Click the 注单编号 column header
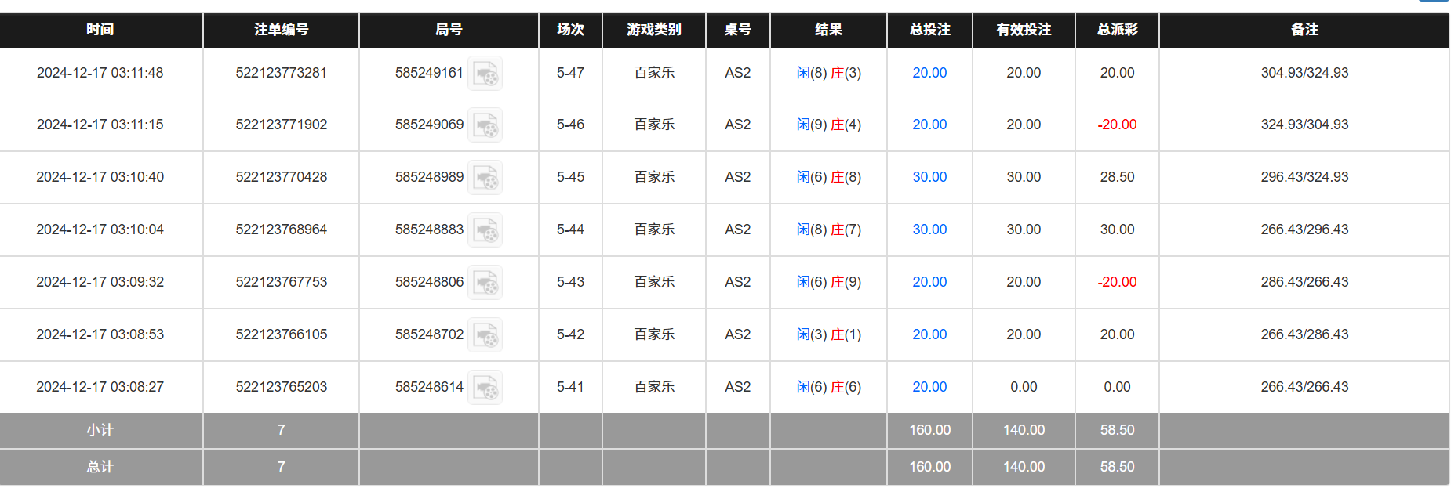The width and height of the screenshot is (1451, 488). pos(280,30)
